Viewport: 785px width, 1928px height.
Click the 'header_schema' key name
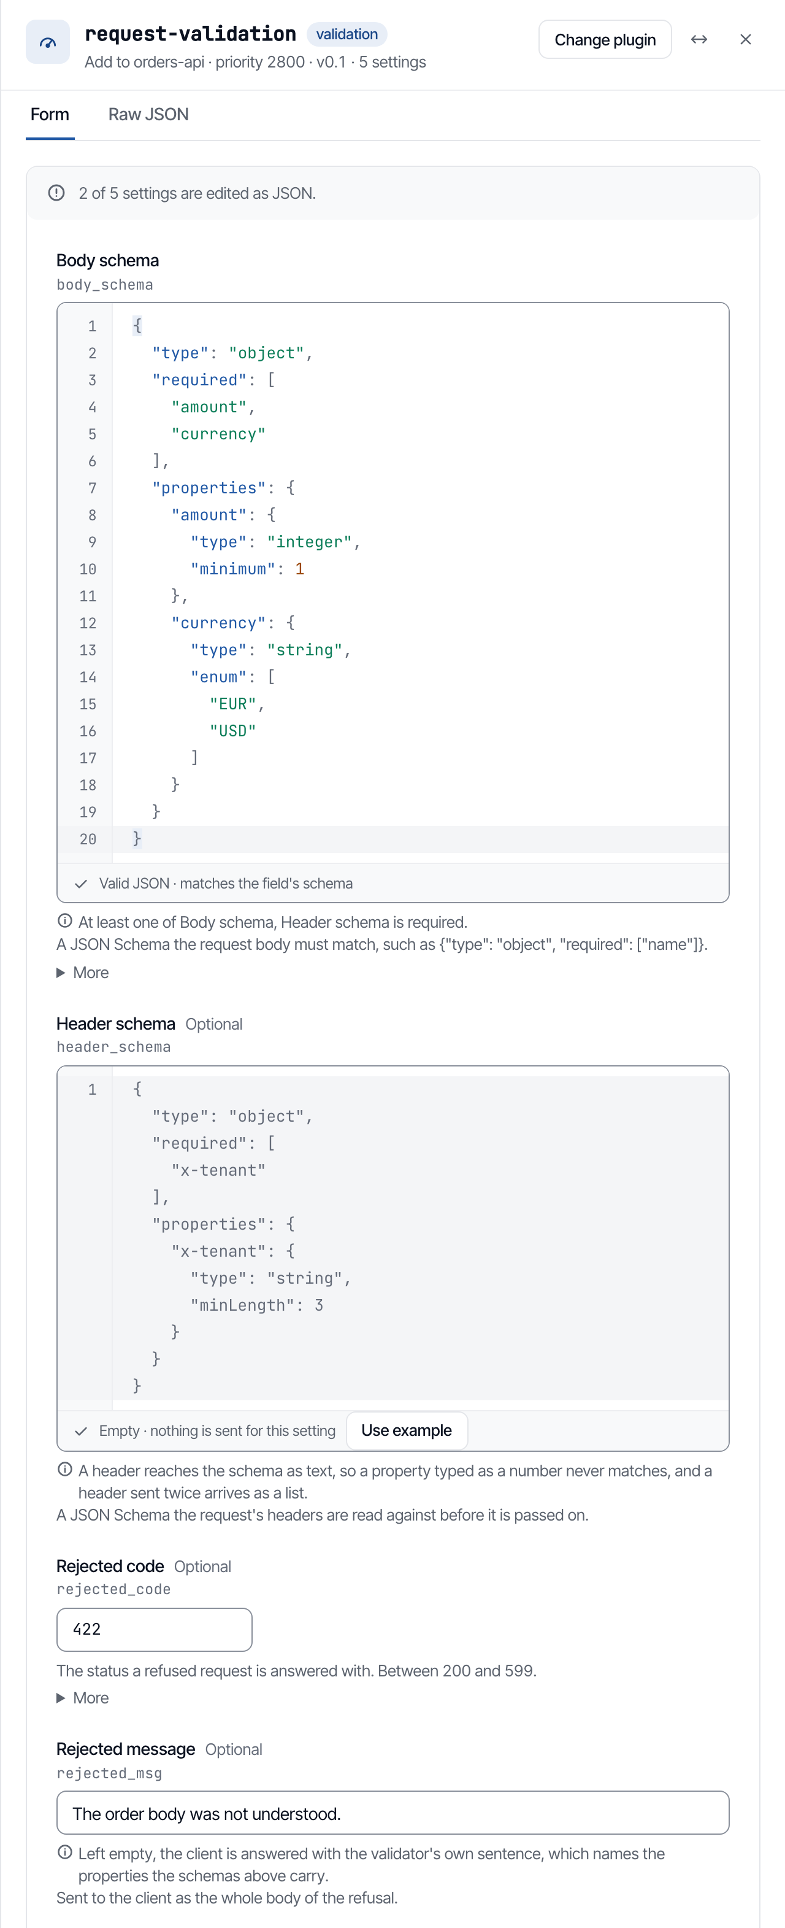[113, 1047]
